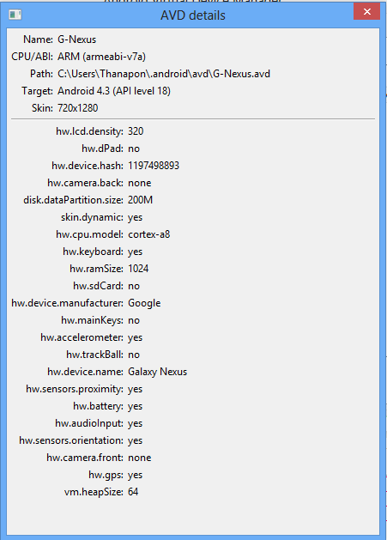
Task: Click the hw.sensors.orientation label
Action: (x=71, y=440)
